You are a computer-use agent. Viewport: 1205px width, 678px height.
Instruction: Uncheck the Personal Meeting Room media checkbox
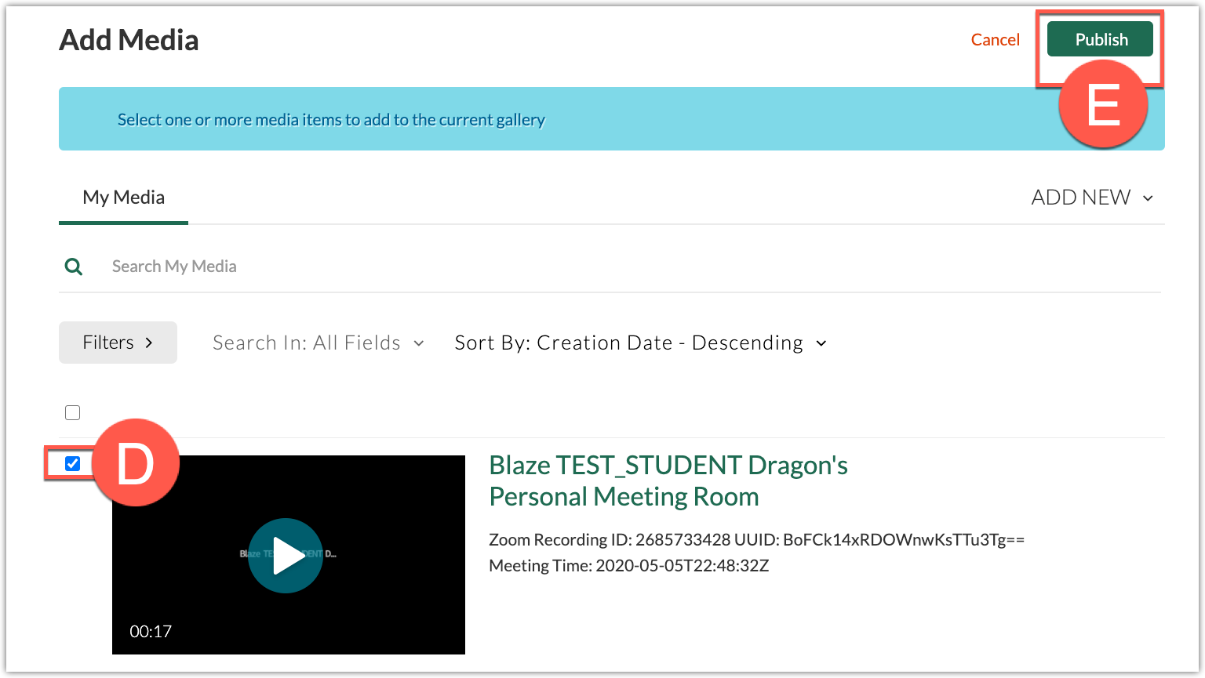tap(73, 464)
